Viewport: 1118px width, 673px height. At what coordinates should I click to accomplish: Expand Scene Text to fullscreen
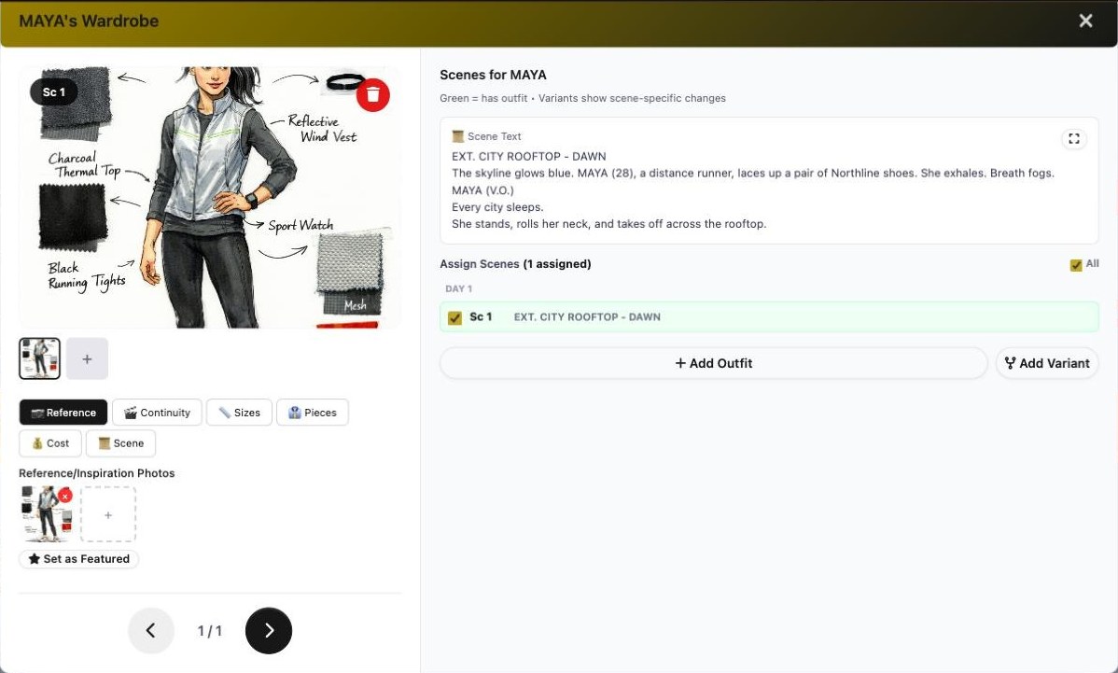coord(1074,138)
